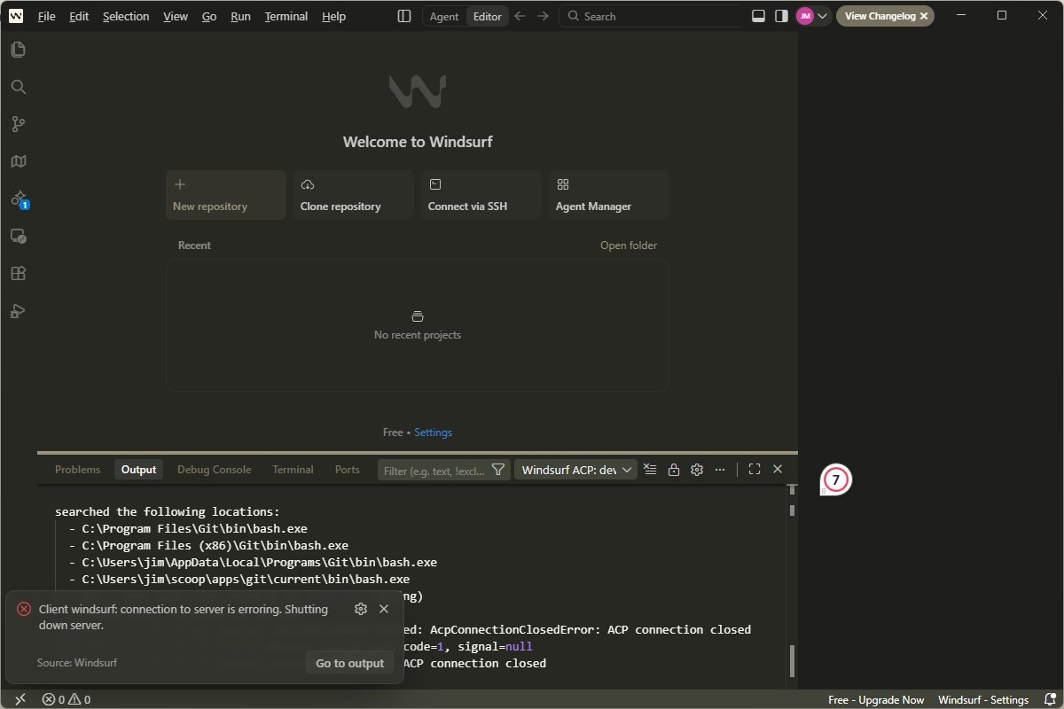Open the Help menu
1064x709 pixels.
334,16
